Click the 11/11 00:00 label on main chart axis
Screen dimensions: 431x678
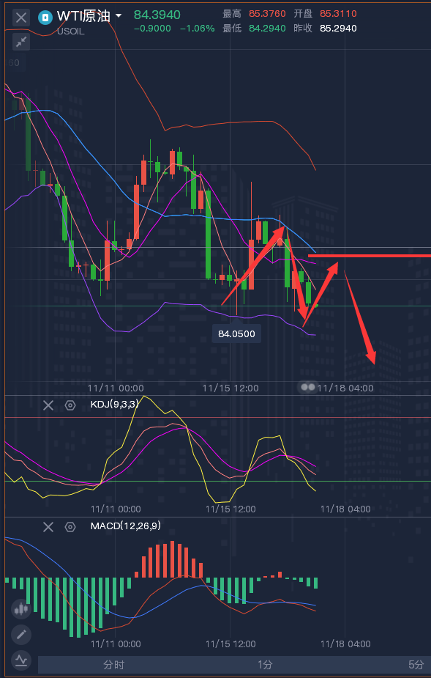coord(116,388)
